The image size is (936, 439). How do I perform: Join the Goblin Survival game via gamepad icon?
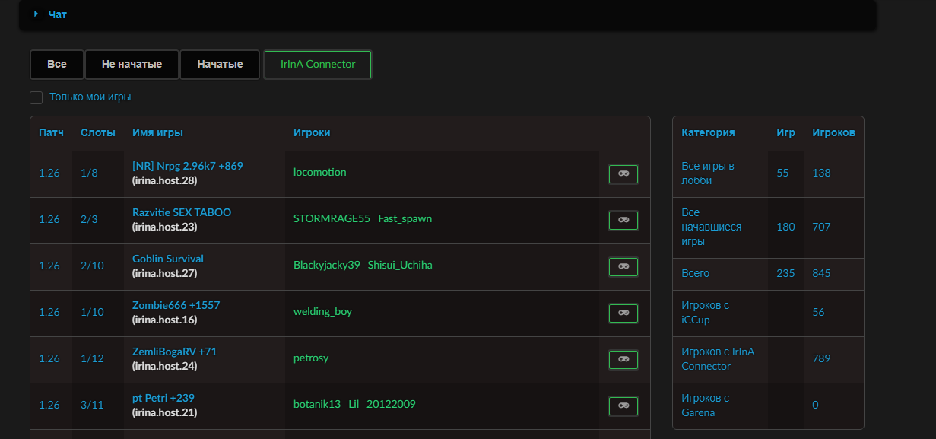(x=623, y=267)
